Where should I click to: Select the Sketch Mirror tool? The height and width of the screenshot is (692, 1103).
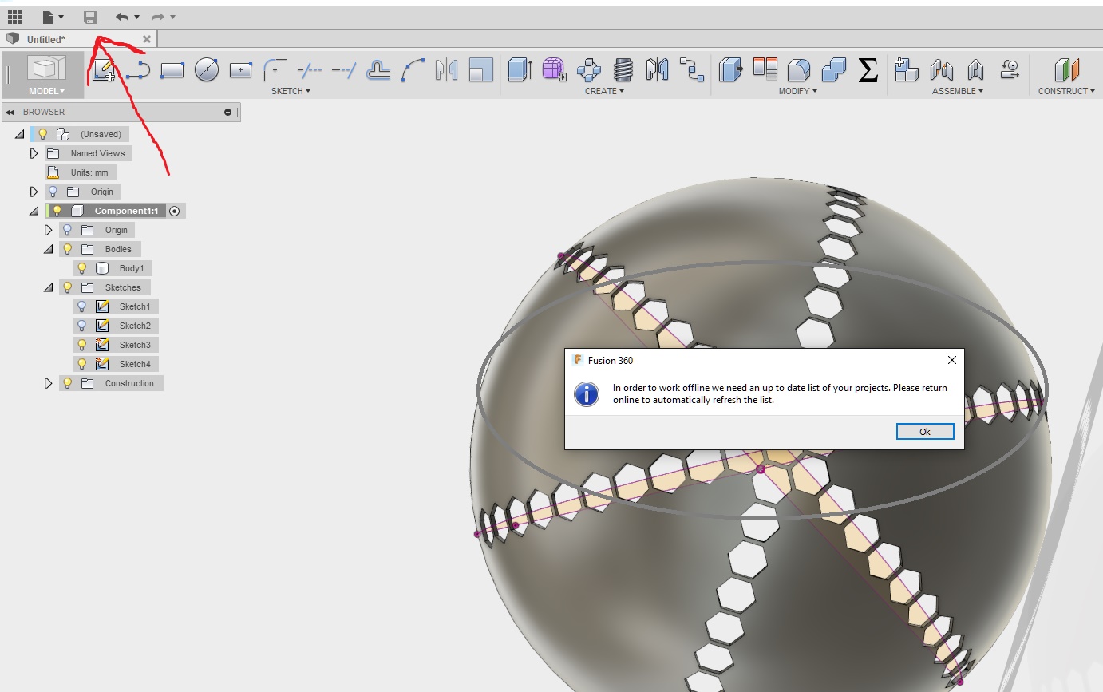coord(447,70)
